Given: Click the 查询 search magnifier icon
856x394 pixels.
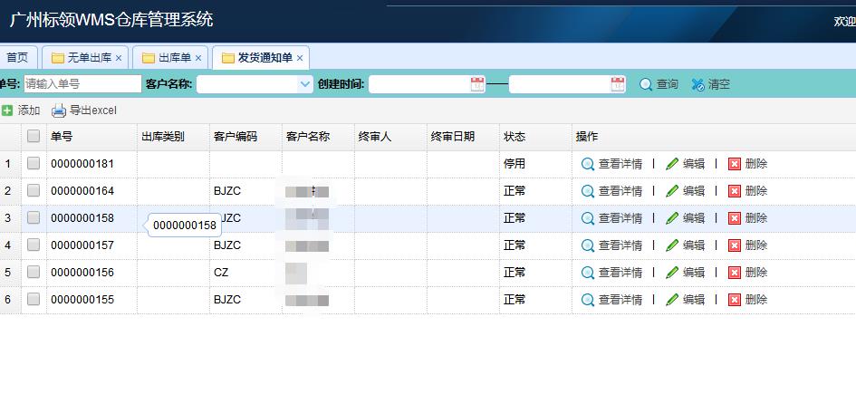Looking at the screenshot, I should [x=646, y=84].
